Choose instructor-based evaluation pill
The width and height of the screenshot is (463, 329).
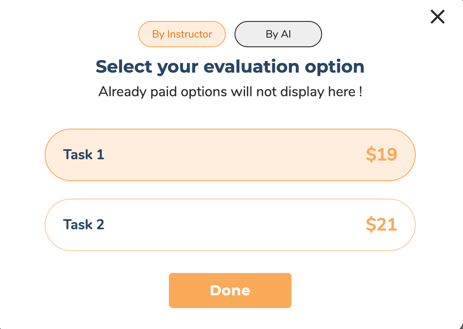tap(182, 34)
